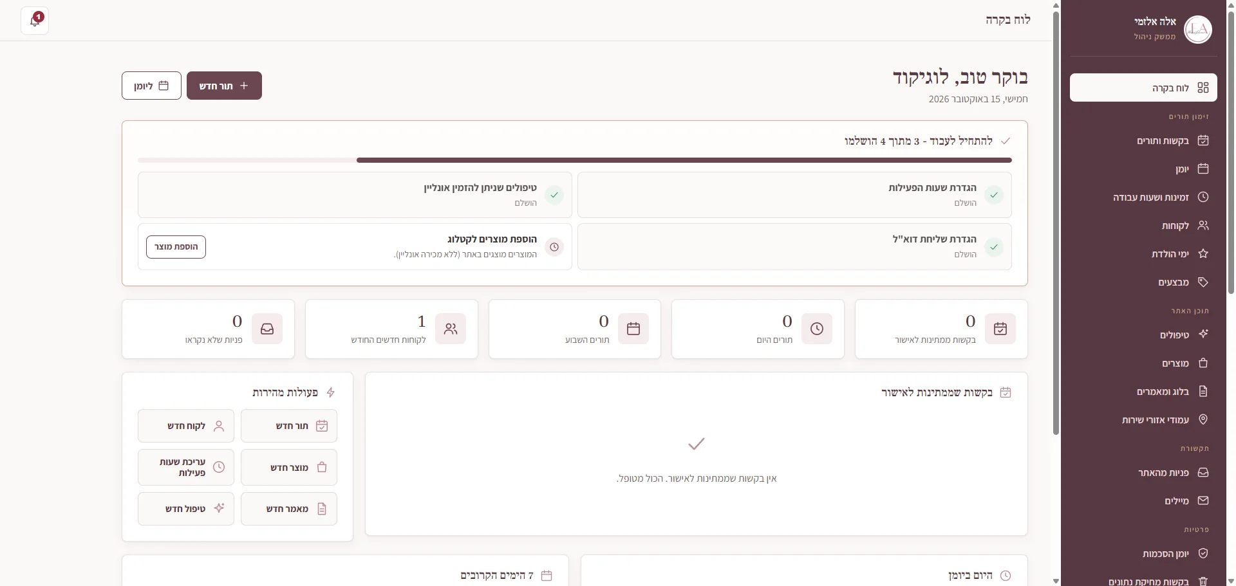Click the green check beside הגדרת שעות הפעילות

click(x=994, y=195)
